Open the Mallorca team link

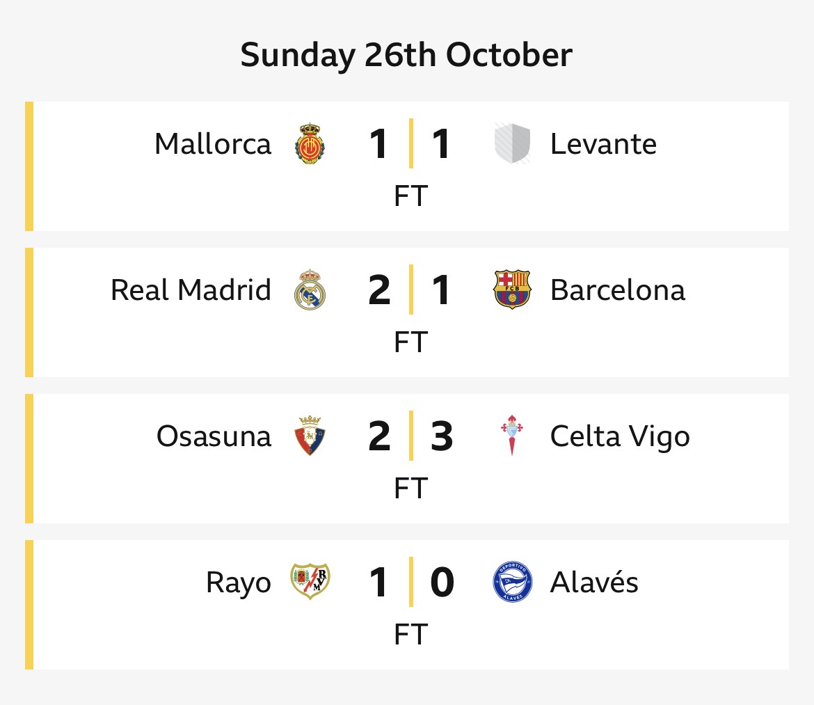point(213,145)
